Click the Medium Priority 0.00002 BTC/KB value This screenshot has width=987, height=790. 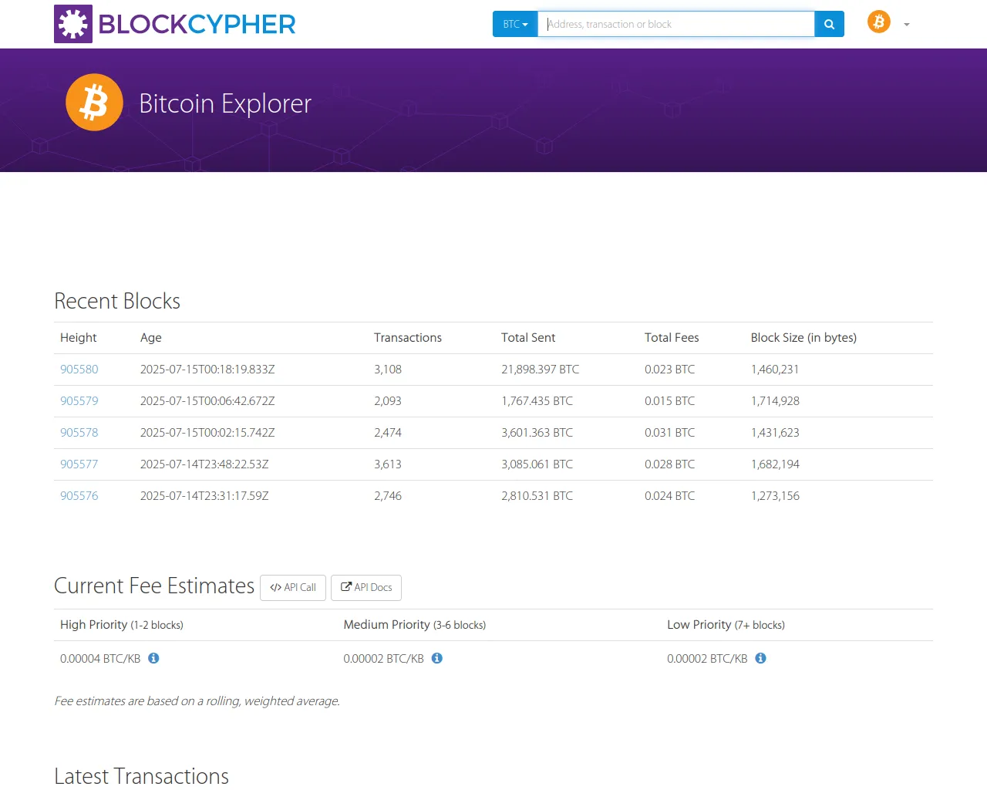coord(384,659)
